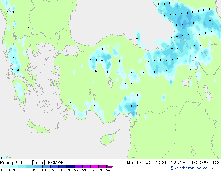
Task: Click the 'Precipitation [mm]' title text
Action: coord(23,163)
